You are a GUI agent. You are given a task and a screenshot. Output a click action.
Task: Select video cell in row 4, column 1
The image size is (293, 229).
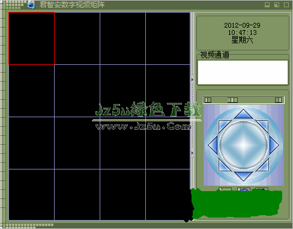click(x=31, y=195)
